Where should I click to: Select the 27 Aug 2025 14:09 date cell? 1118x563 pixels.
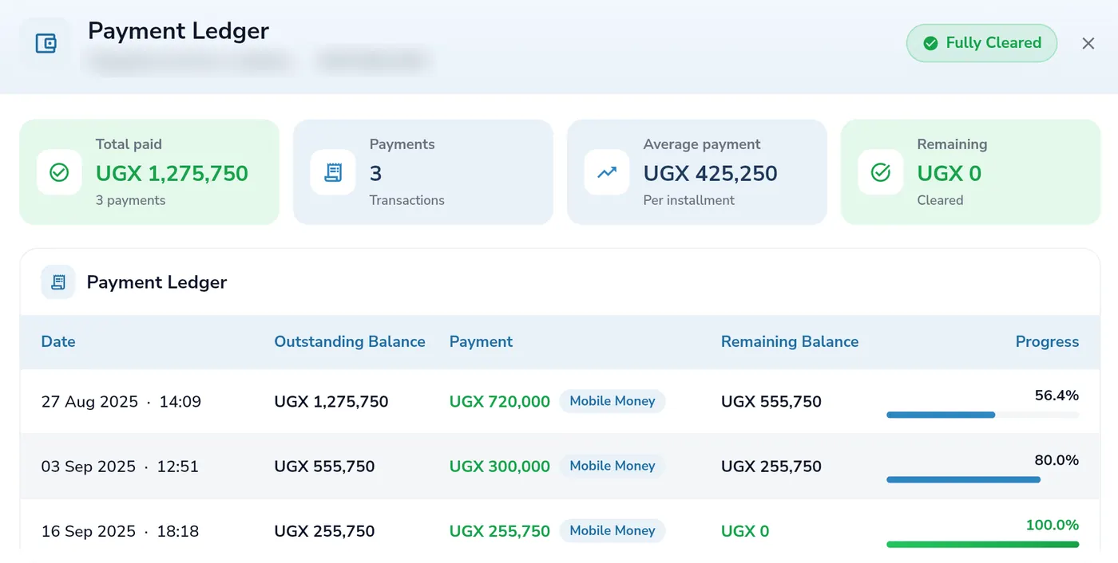(121, 402)
